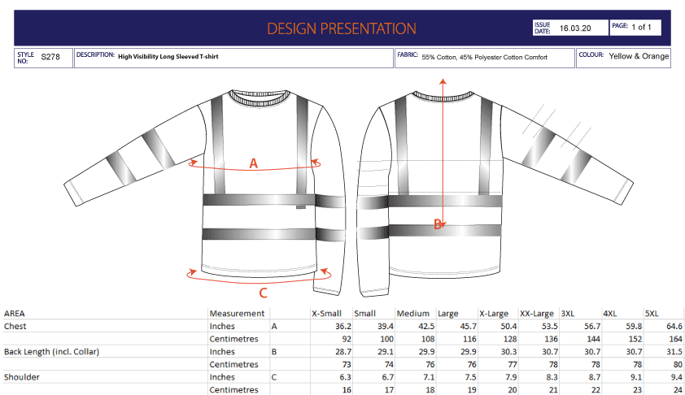
Task: Click the back view shirt neck collar
Action: [443, 97]
